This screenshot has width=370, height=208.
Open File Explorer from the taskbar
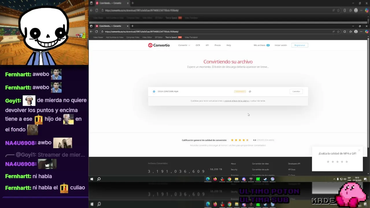point(236,179)
